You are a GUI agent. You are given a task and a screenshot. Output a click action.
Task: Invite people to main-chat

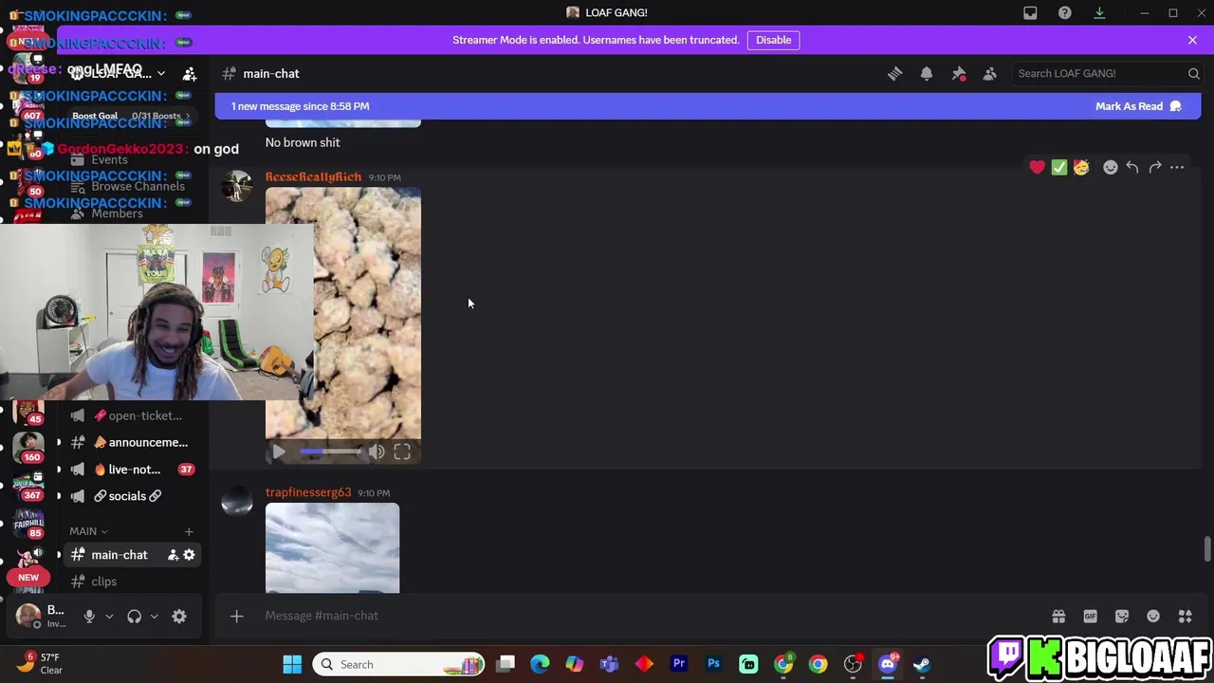(x=173, y=555)
